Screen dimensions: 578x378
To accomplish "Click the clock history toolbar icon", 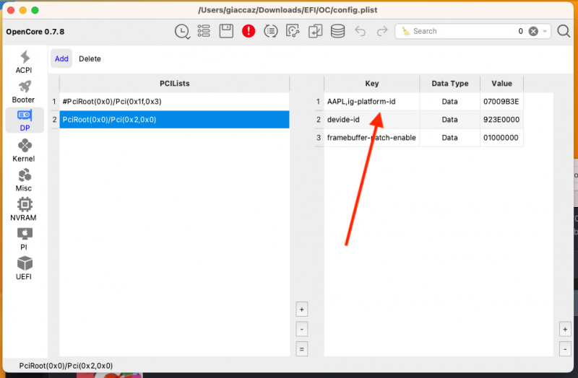I will click(x=182, y=31).
